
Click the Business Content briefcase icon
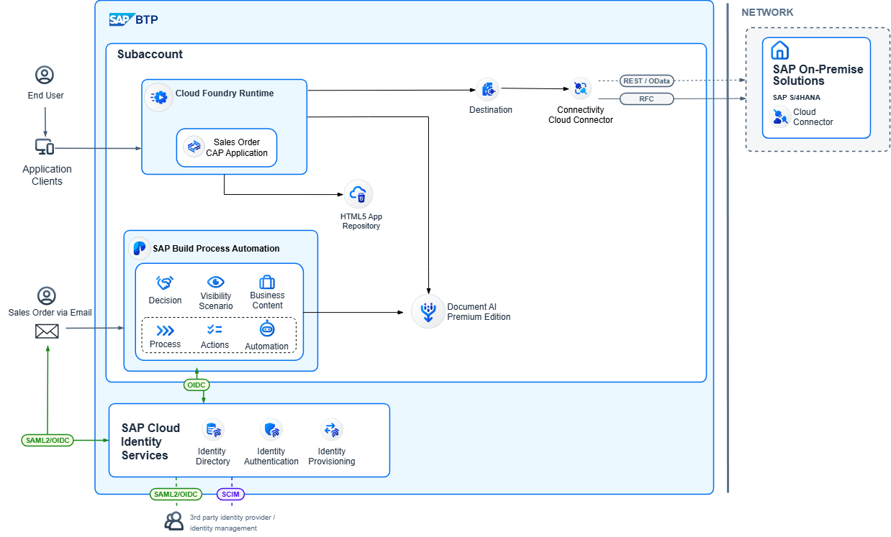(x=267, y=282)
